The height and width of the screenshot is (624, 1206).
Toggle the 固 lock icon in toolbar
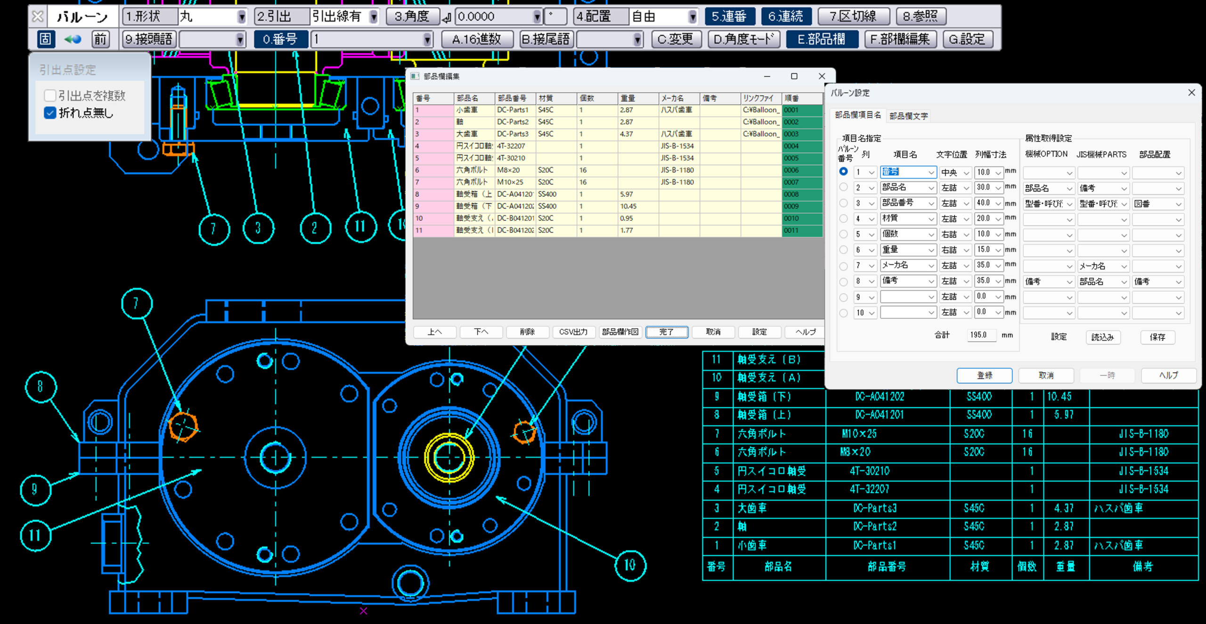tap(45, 39)
